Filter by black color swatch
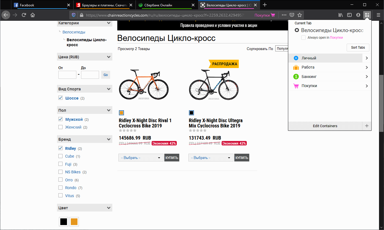 [x=64, y=222]
